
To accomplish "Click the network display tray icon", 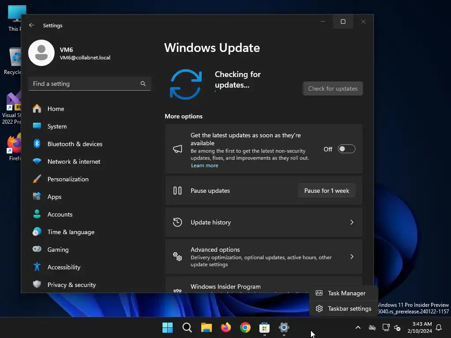I will (386, 327).
